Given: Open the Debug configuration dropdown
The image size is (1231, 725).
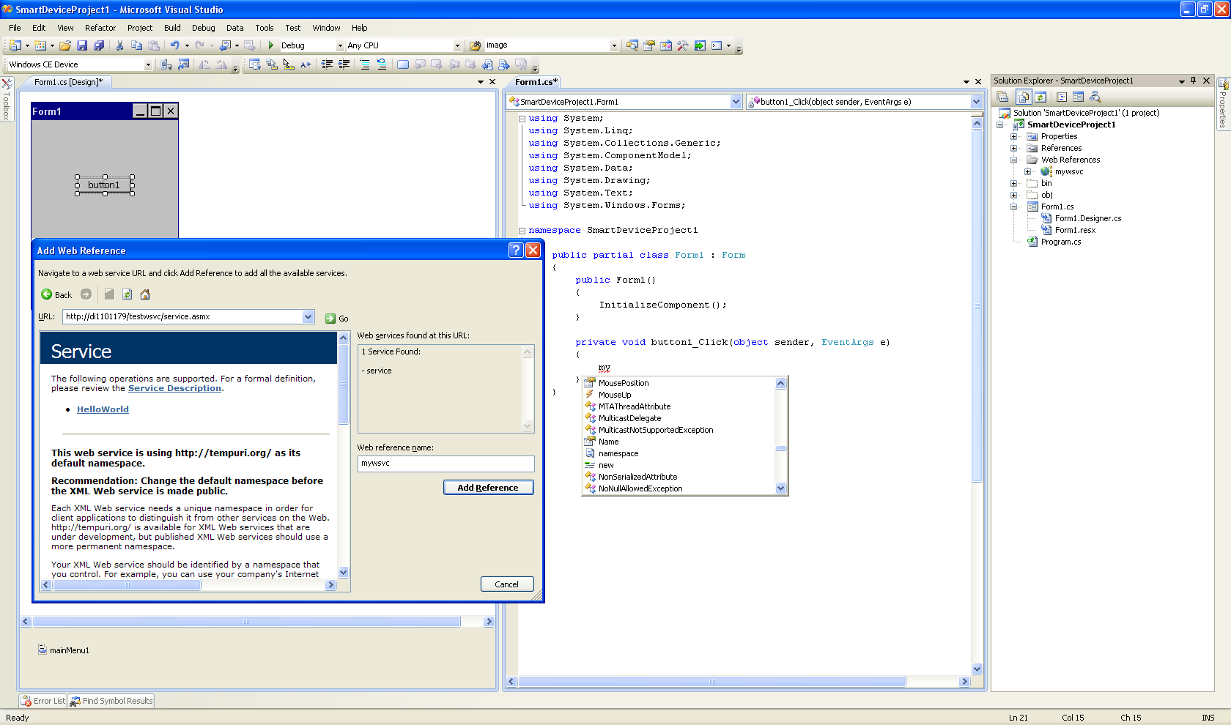Looking at the screenshot, I should tap(340, 45).
